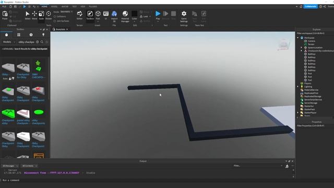Select Camera in the Explorer tree

[311, 41]
